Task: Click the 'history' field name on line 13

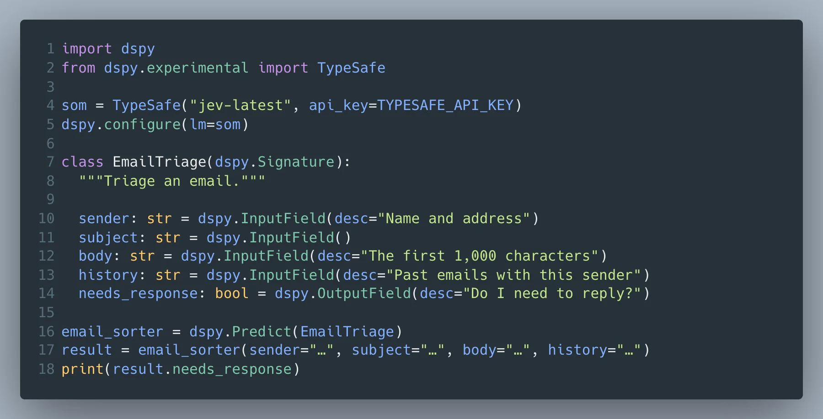Action: (108, 275)
